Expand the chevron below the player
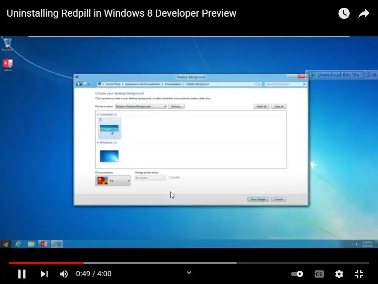This screenshot has width=378, height=284. (x=189, y=273)
